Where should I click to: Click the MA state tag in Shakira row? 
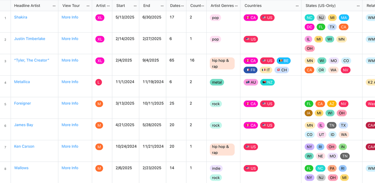click(344, 18)
